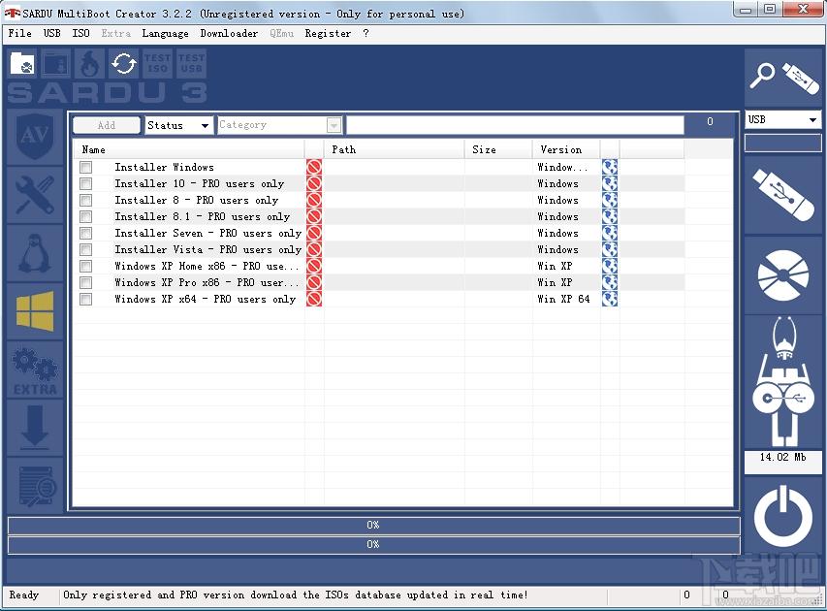Sort list by Size column header

498,150
